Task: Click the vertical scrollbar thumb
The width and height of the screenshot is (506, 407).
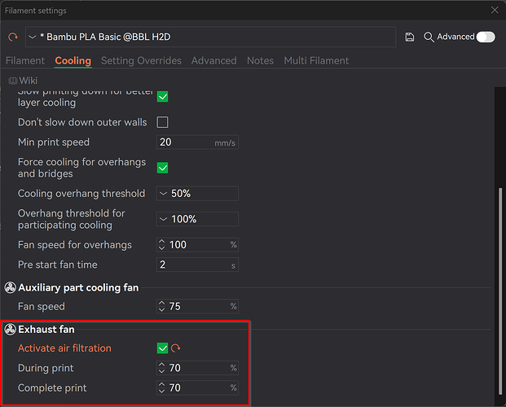Action: 500,291
